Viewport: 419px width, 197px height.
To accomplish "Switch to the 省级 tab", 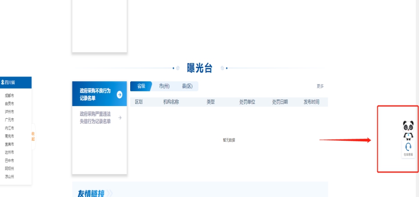I will click(141, 86).
